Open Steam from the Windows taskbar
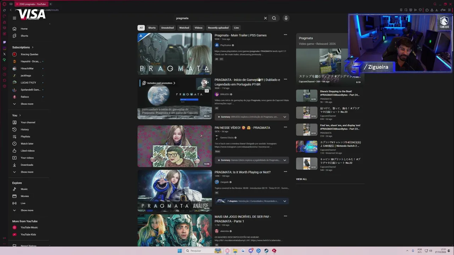The height and width of the screenshot is (255, 454). pos(266,251)
